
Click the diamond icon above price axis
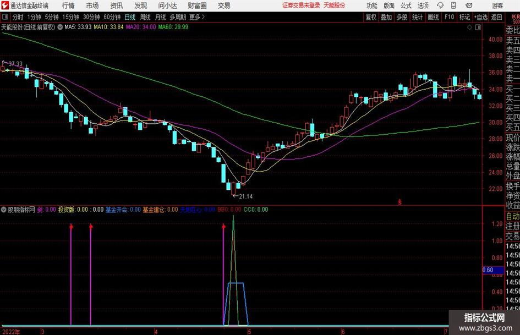click(469, 27)
